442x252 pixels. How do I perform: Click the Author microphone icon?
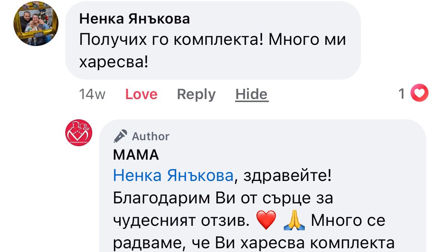(120, 136)
